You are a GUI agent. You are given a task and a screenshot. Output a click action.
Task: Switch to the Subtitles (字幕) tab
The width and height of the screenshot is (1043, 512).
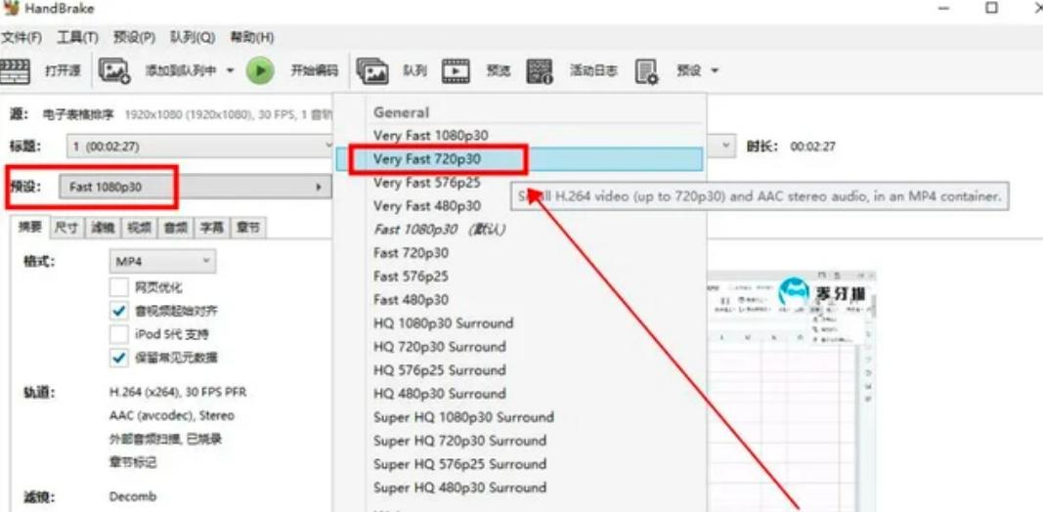[212, 228]
